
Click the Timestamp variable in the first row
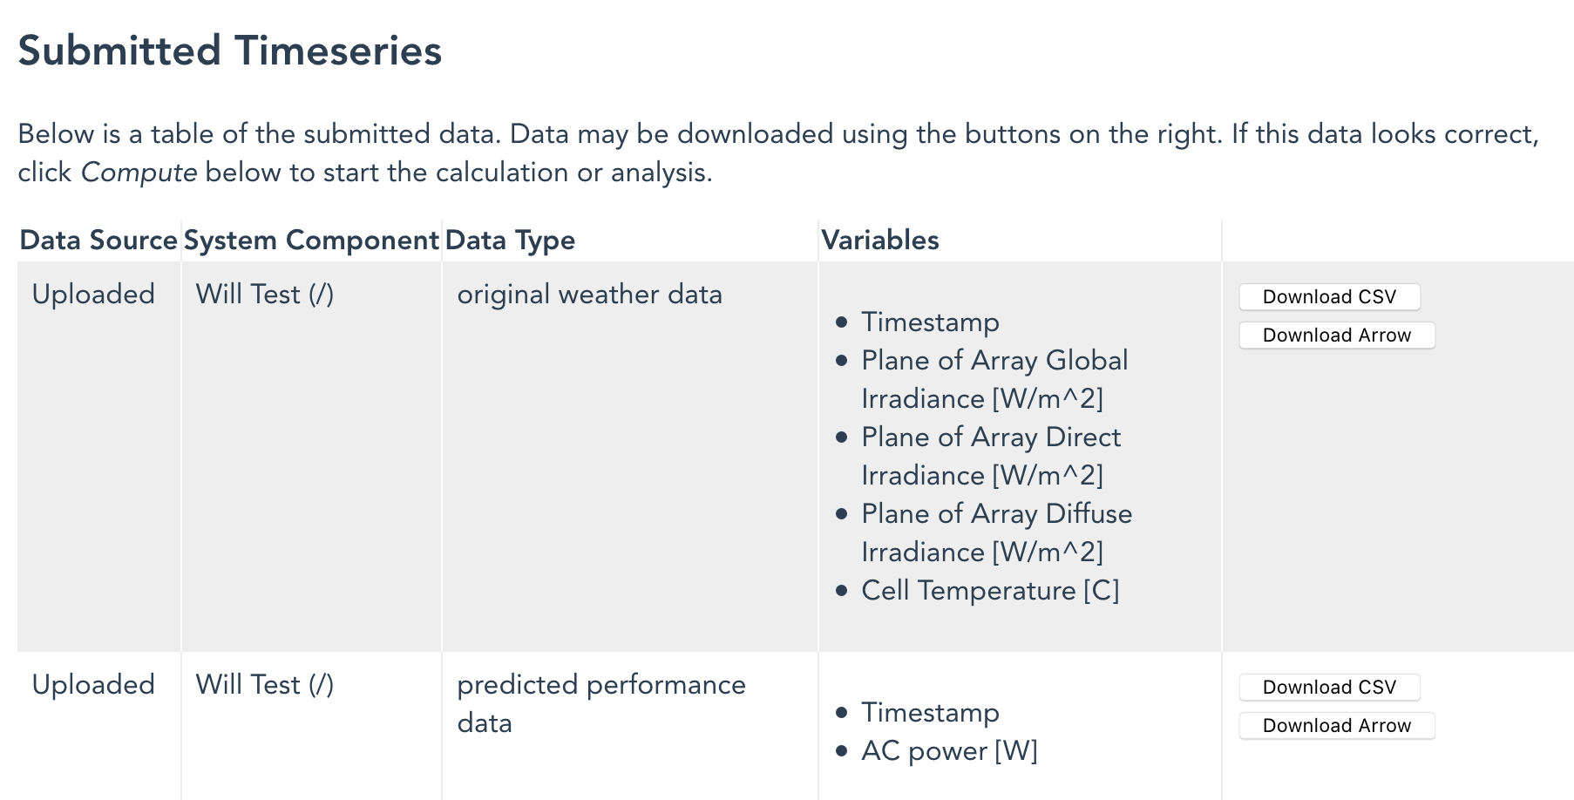coord(929,322)
